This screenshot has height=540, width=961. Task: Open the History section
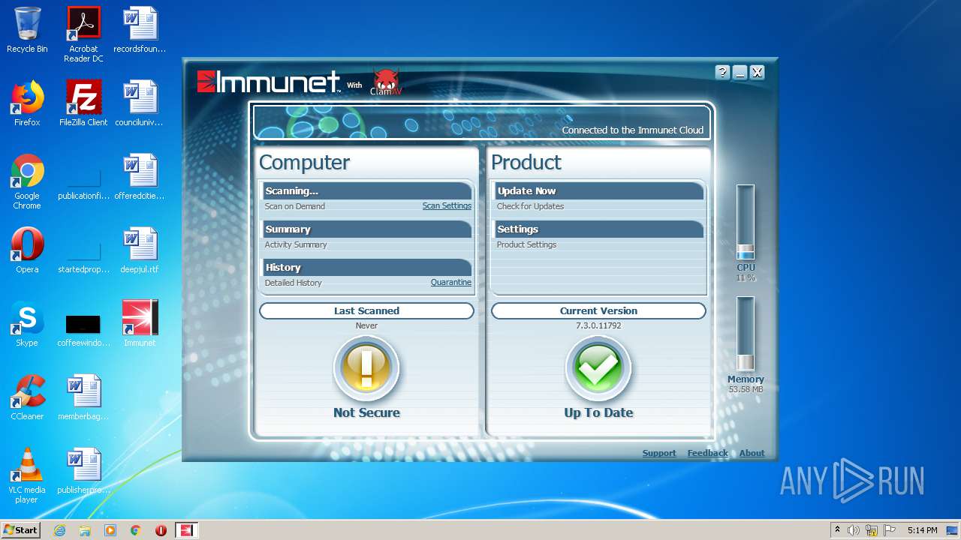[367, 267]
